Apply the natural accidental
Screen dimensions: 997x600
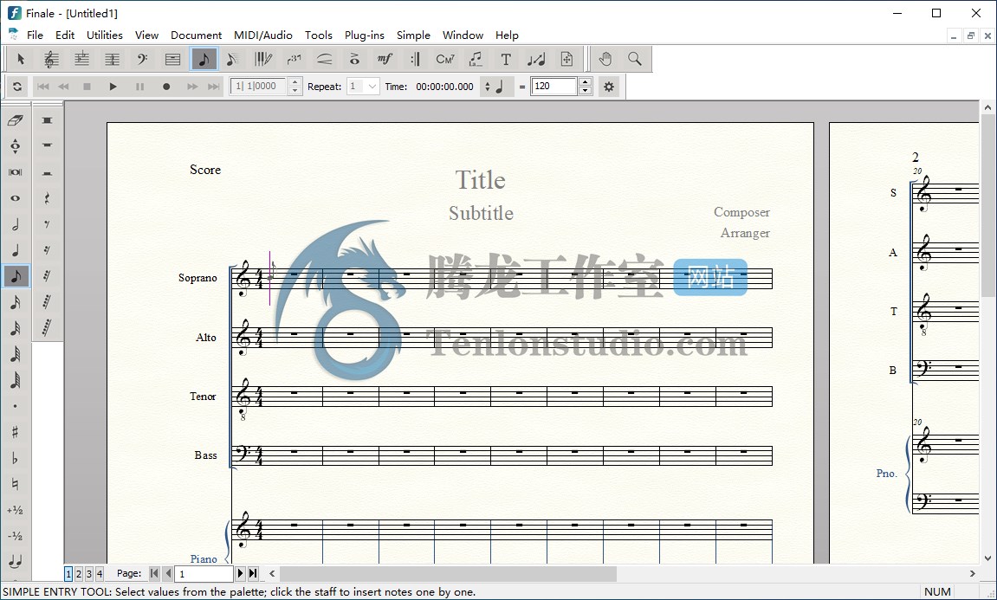(16, 484)
